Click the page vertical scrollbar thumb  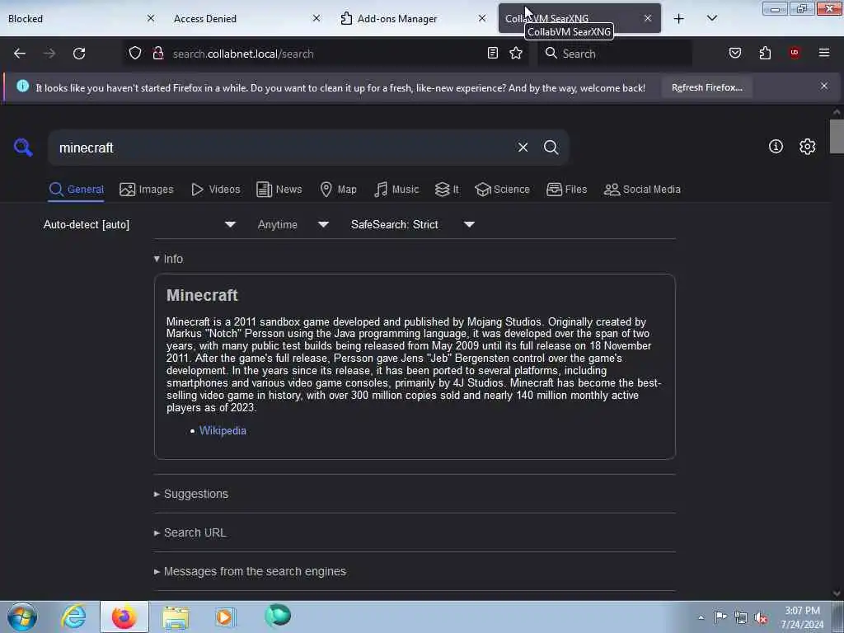837,136
